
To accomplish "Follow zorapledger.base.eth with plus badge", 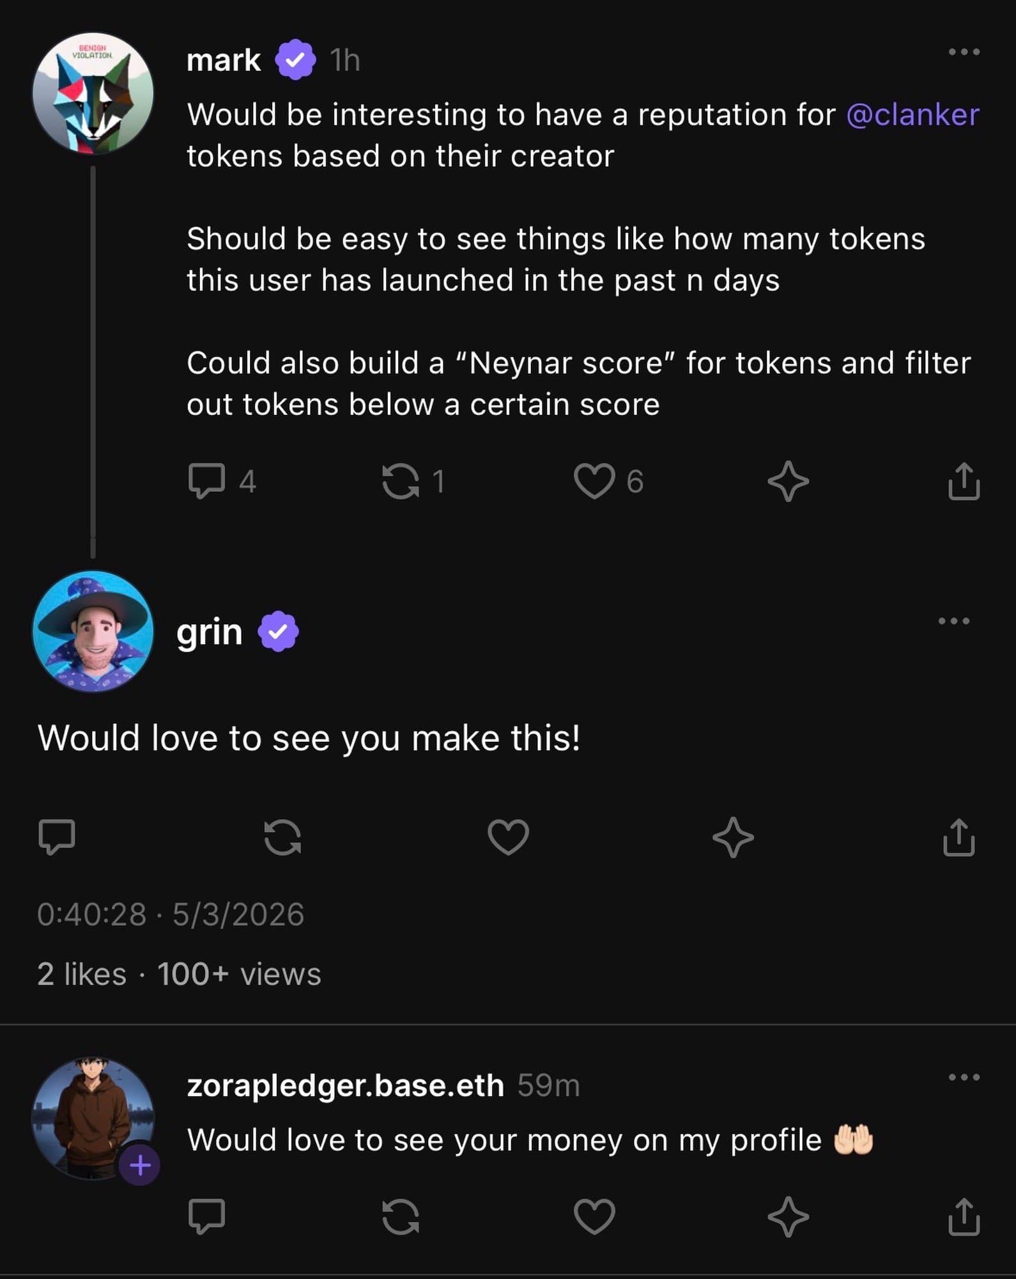I will click(x=140, y=1165).
